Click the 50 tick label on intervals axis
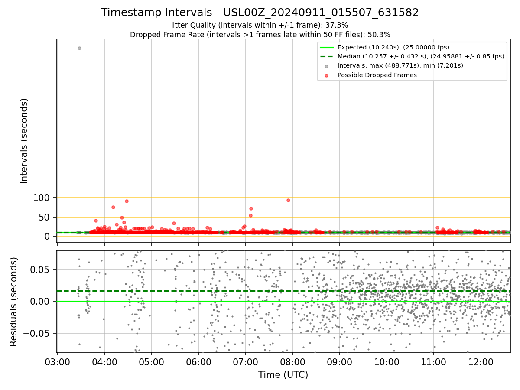The image size is (520, 390). 45,217
